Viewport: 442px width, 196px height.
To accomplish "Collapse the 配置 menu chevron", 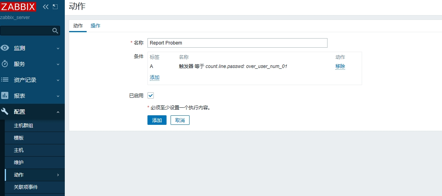I will pyautogui.click(x=58, y=112).
